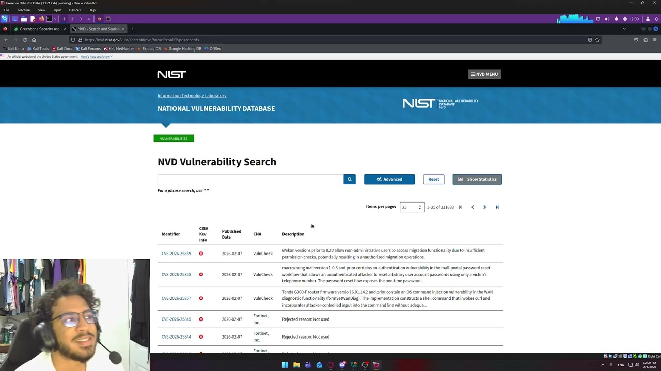Reset the search form
661x371 pixels.
tap(433, 179)
